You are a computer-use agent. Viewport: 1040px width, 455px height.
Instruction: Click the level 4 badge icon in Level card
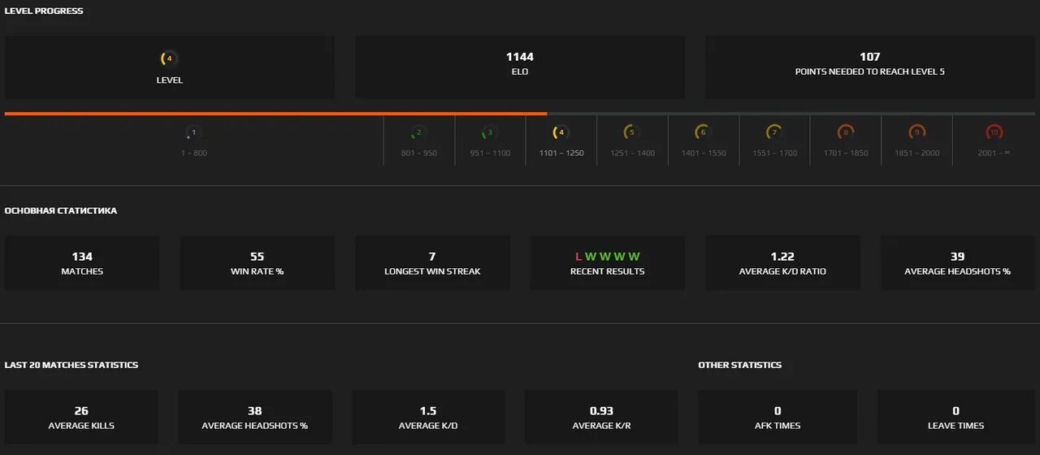(x=169, y=58)
